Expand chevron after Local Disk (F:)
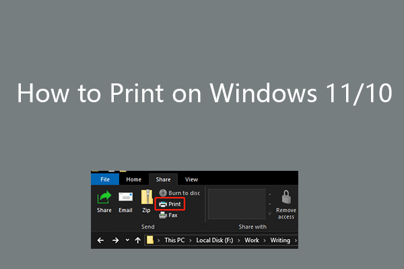Screen dimensions: 404x269 239,241
